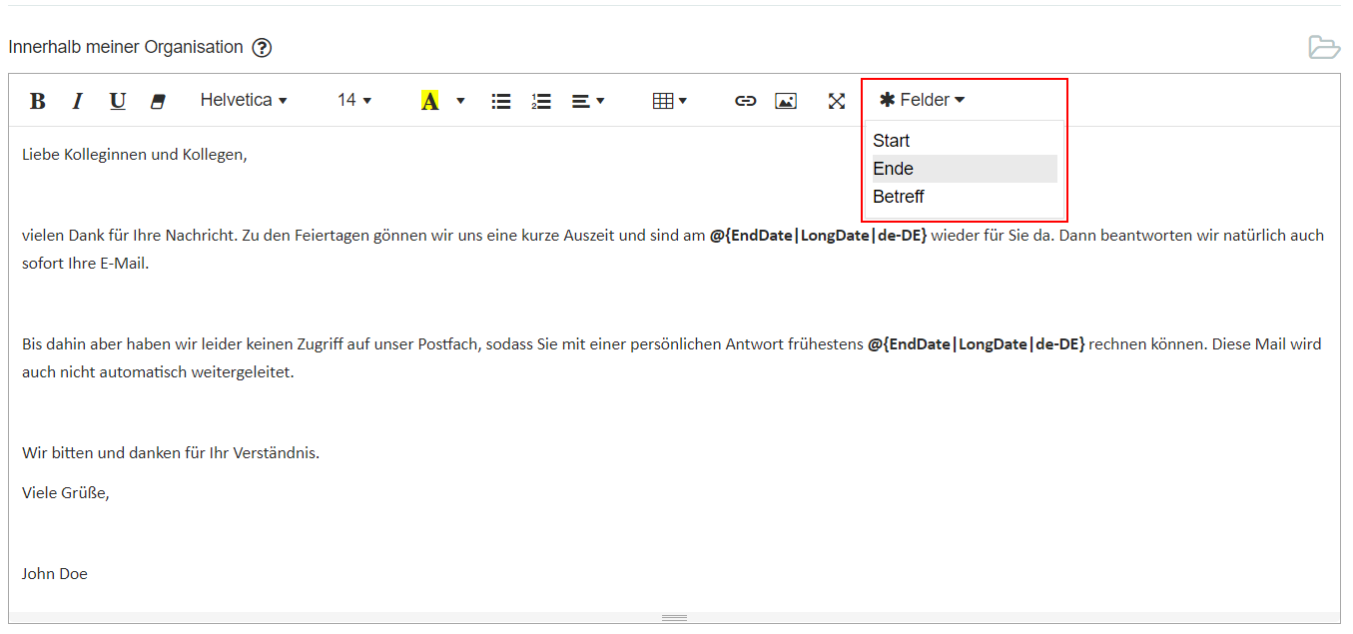
Task: Insert an unordered bullet list
Action: [501, 101]
